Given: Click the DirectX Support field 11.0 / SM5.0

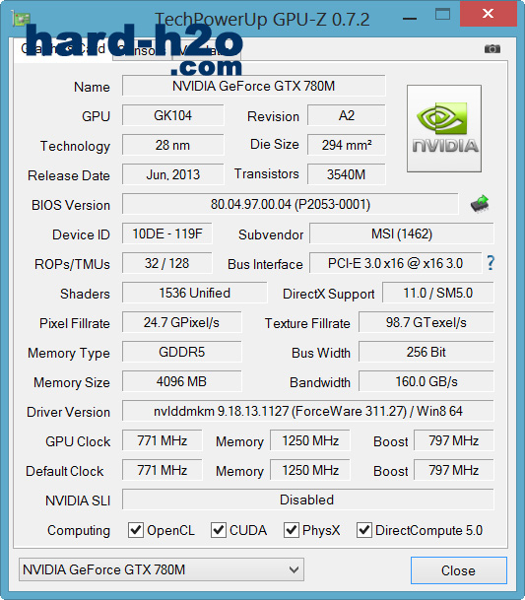Looking at the screenshot, I should [438, 293].
